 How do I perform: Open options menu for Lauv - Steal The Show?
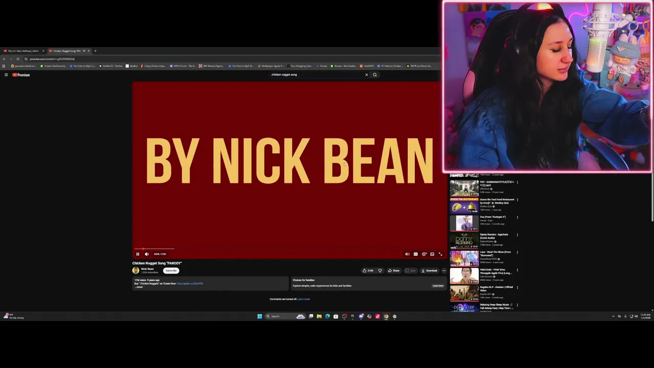coord(517,252)
